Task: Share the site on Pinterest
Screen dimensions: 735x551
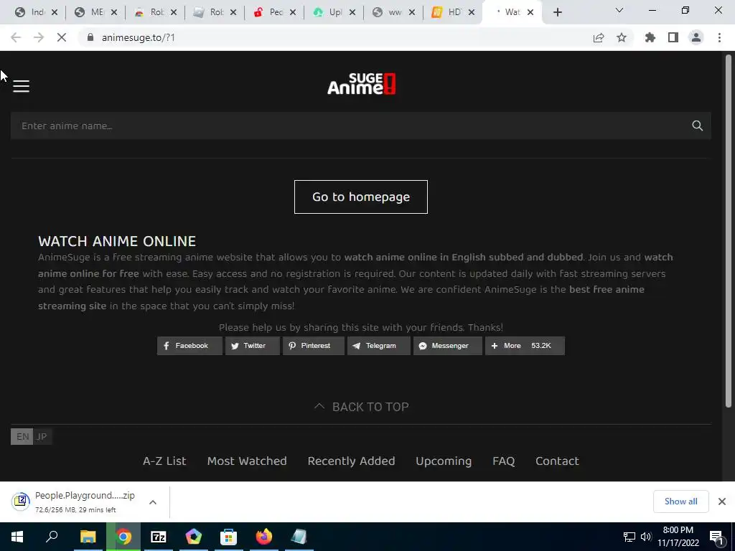Action: (x=313, y=346)
